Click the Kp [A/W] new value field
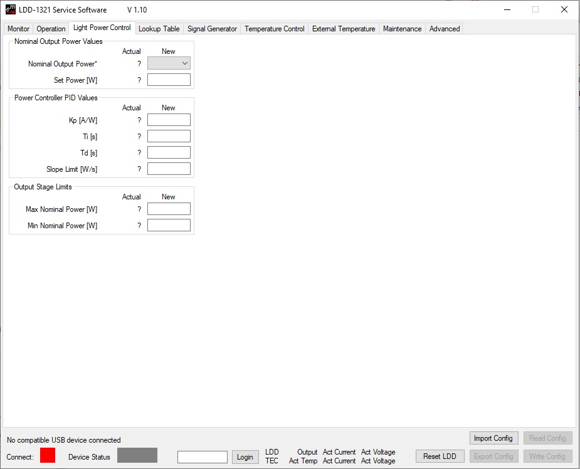 (169, 120)
